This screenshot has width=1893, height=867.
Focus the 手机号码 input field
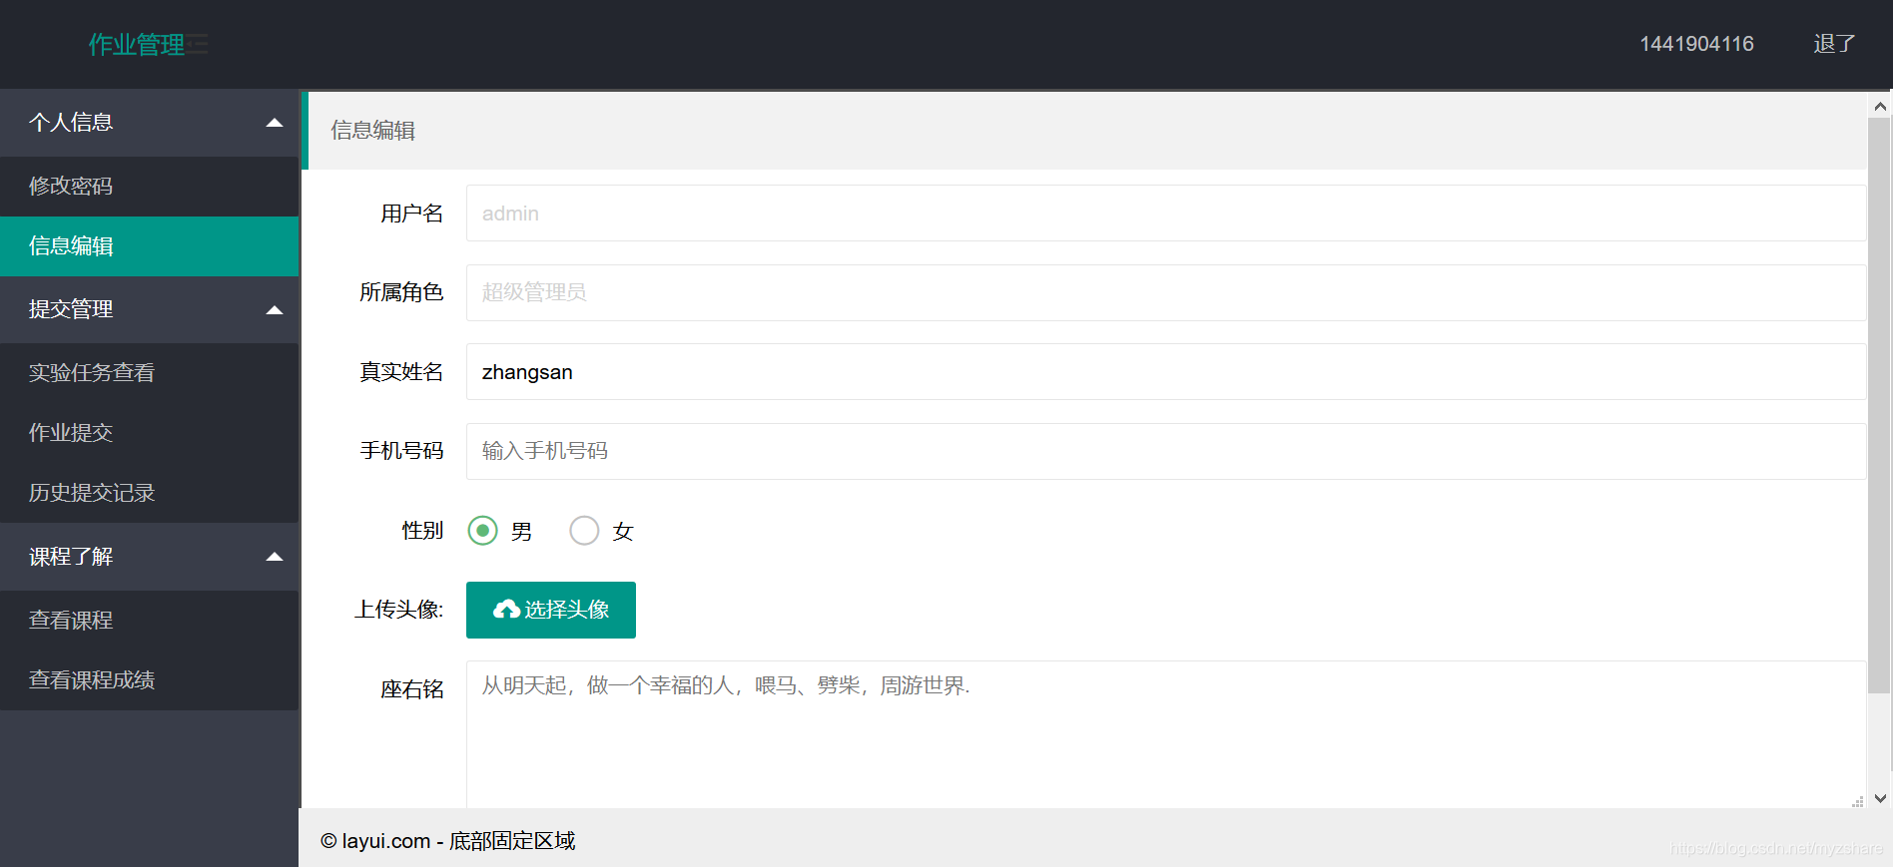tap(1165, 451)
